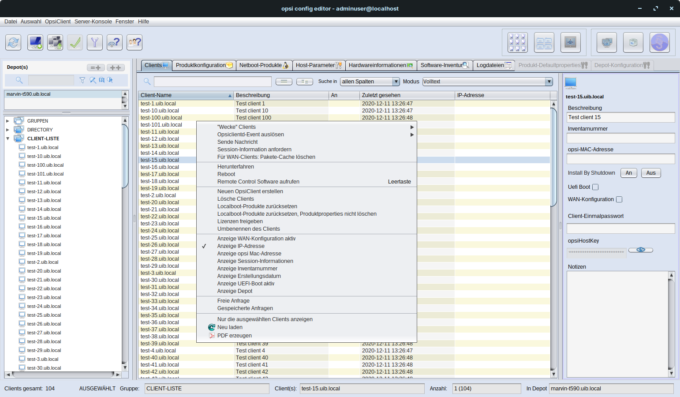This screenshot has height=397, width=680.
Task: Open server configuration monitor icon
Action: click(571, 42)
